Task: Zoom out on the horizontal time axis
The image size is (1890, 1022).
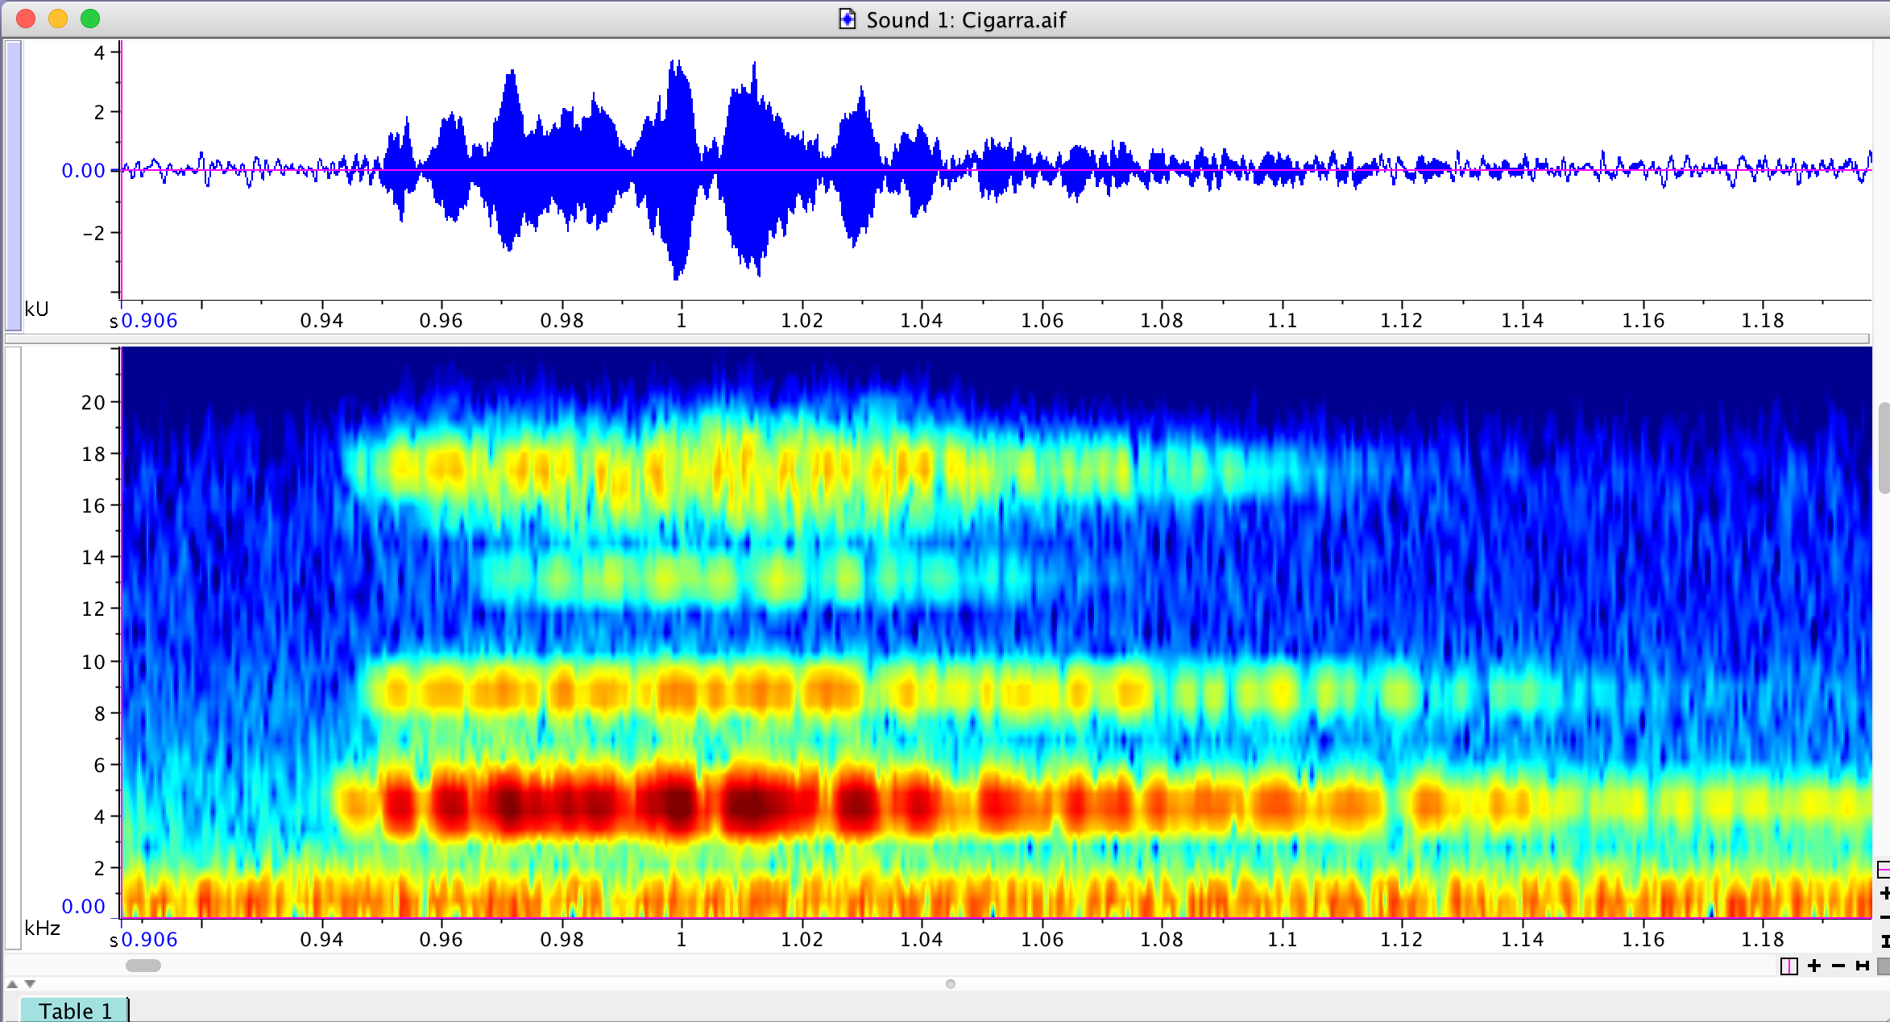Action: [x=1838, y=966]
